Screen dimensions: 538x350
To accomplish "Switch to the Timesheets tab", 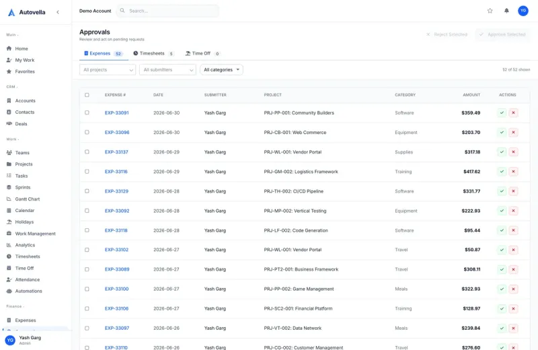I will pyautogui.click(x=154, y=54).
